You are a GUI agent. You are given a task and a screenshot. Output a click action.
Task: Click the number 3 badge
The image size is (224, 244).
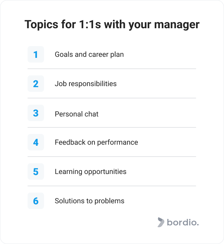click(36, 113)
